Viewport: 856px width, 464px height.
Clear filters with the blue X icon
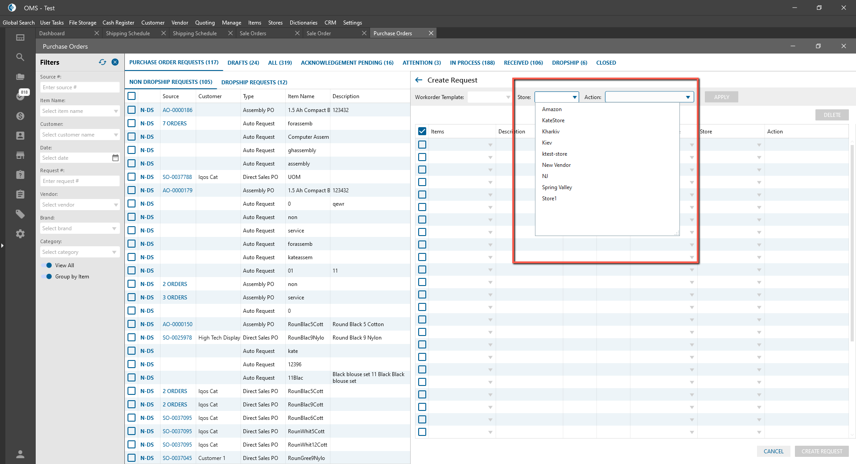click(x=115, y=62)
